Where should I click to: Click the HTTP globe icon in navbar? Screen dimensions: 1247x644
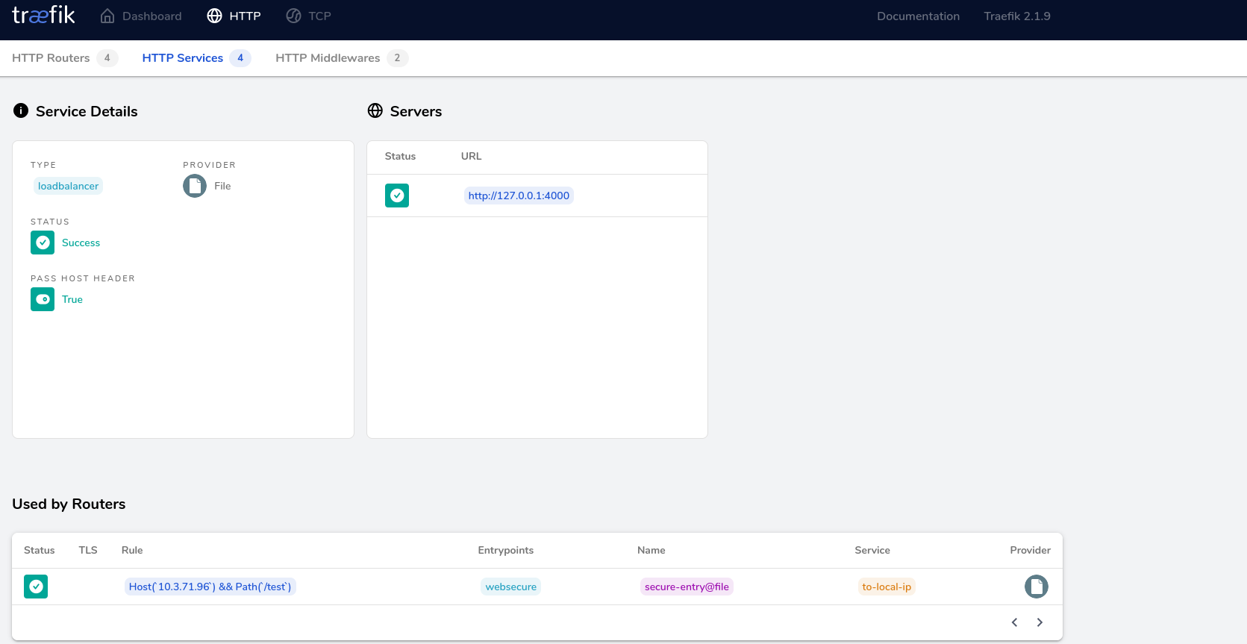click(214, 16)
